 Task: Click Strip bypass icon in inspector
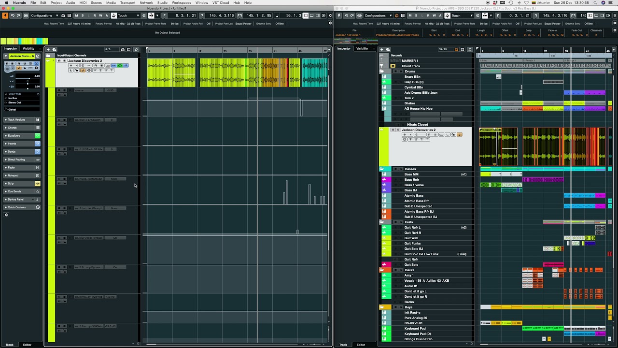[x=38, y=184]
